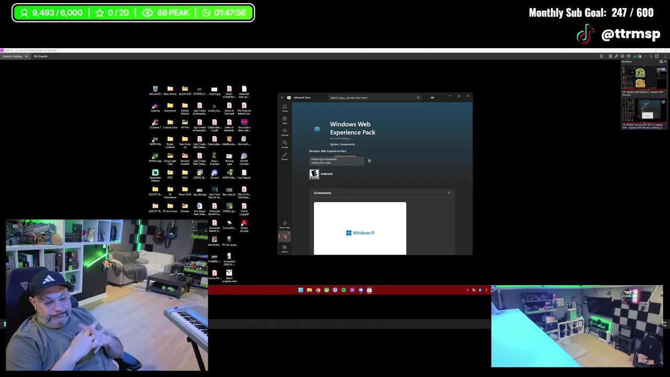The width and height of the screenshot is (670, 377).
Task: Select the Custody Case folder
Action: (170, 124)
